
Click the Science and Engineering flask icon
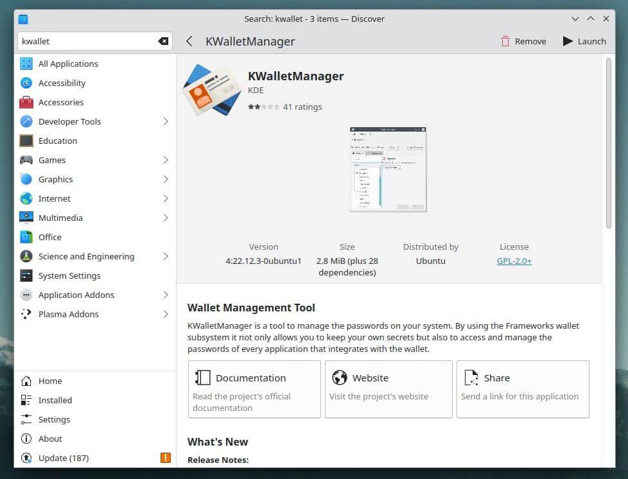coord(26,256)
